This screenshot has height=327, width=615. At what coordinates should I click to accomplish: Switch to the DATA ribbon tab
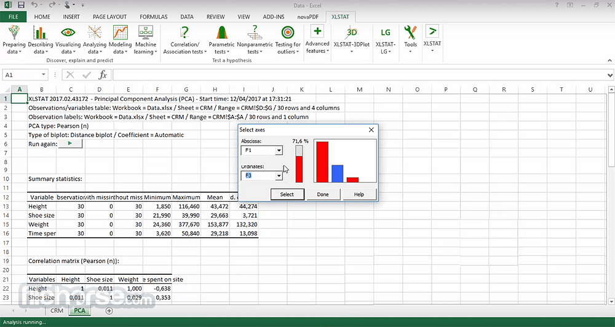pyautogui.click(x=187, y=17)
